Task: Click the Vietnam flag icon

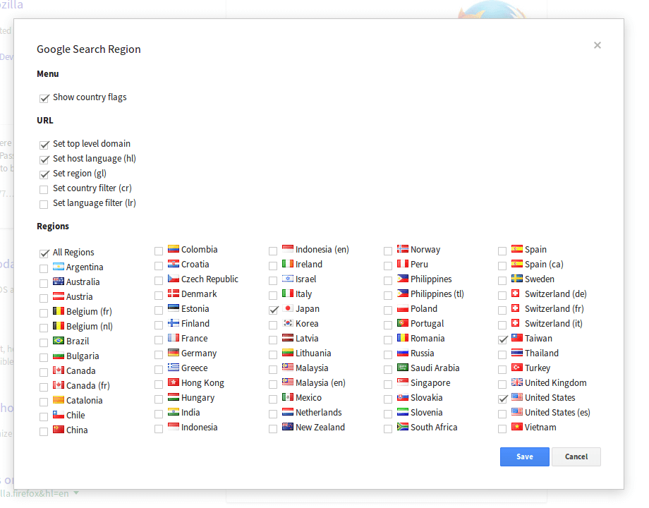Action: (517, 426)
